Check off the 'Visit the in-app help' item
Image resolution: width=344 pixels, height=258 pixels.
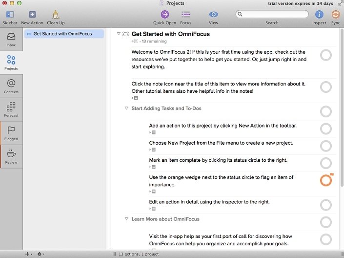[326, 239]
